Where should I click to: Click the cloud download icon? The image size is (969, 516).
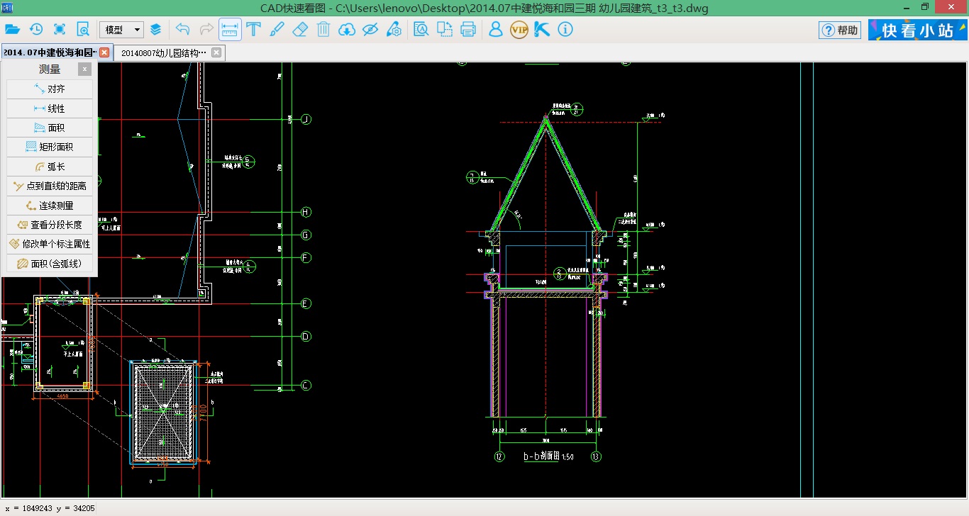coord(347,30)
